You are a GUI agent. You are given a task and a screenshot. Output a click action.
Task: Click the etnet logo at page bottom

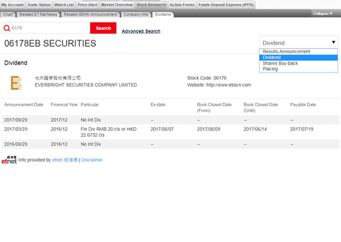point(9,160)
